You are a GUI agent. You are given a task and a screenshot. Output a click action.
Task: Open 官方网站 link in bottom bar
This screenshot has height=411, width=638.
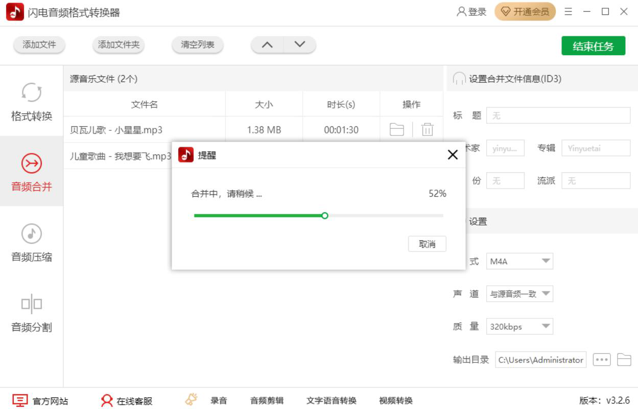[40, 401]
